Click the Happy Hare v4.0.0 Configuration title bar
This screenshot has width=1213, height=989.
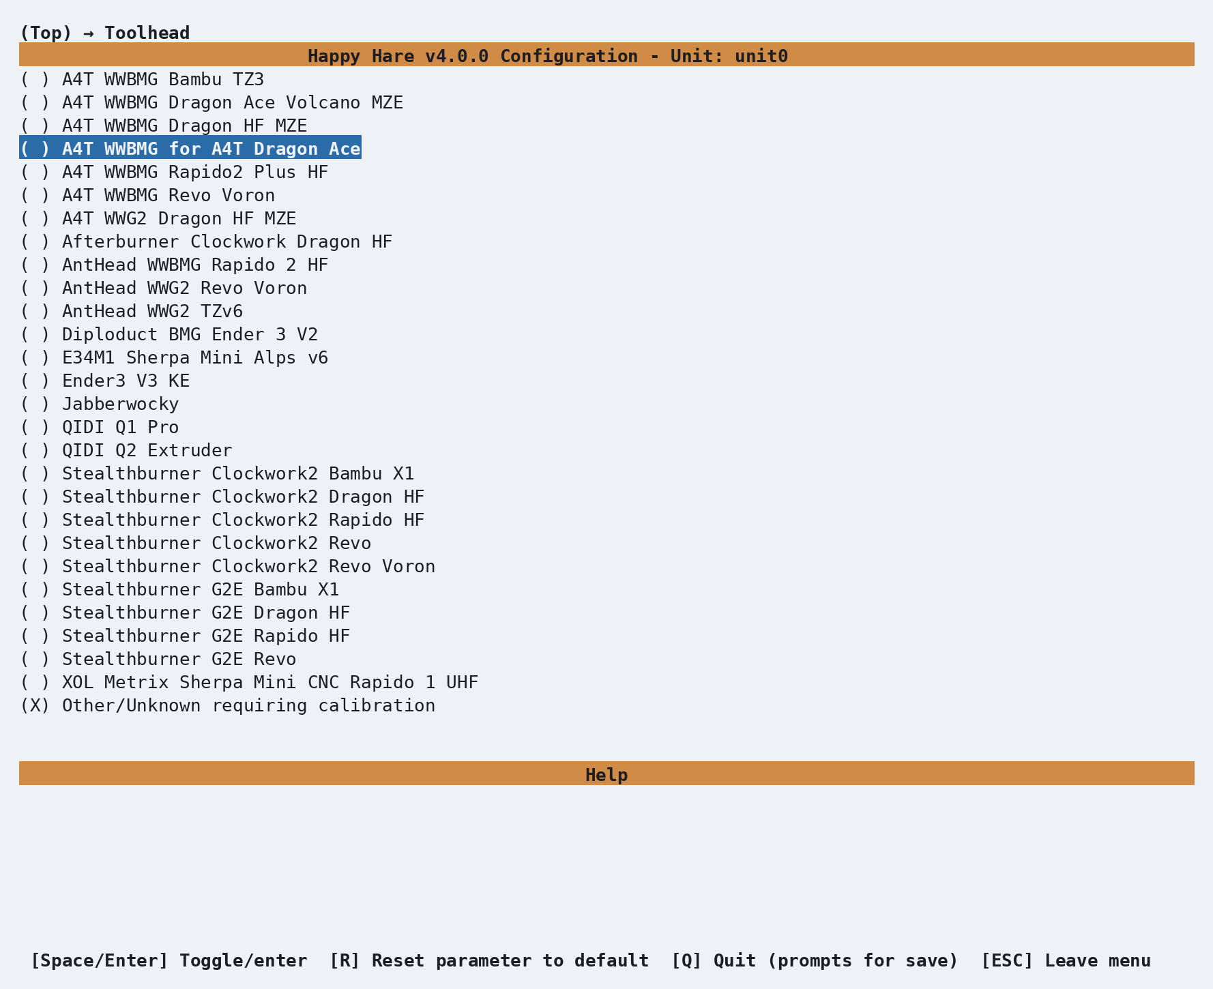(x=606, y=55)
